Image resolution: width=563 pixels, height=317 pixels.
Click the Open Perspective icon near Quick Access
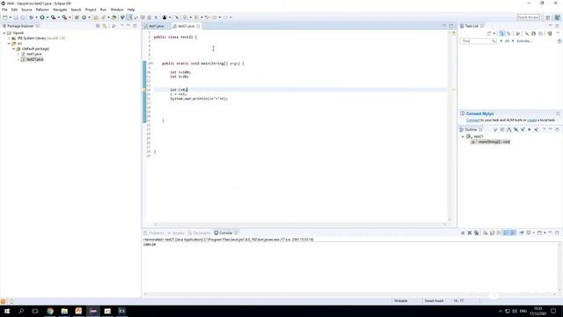[547, 18]
